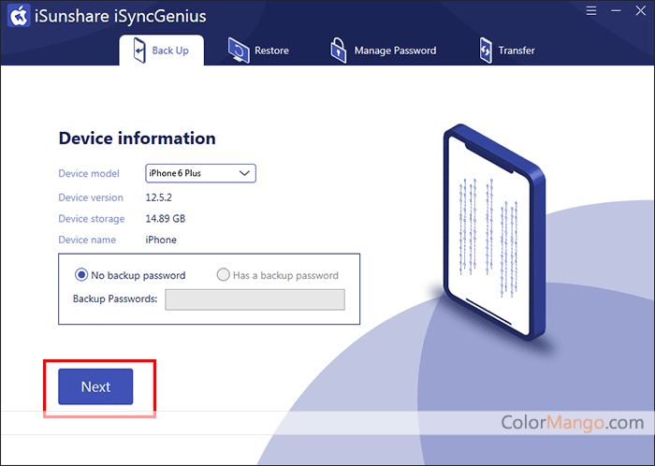Viewport: 655px width, 466px height.
Task: Open the Device model dropdown
Action: pos(200,173)
